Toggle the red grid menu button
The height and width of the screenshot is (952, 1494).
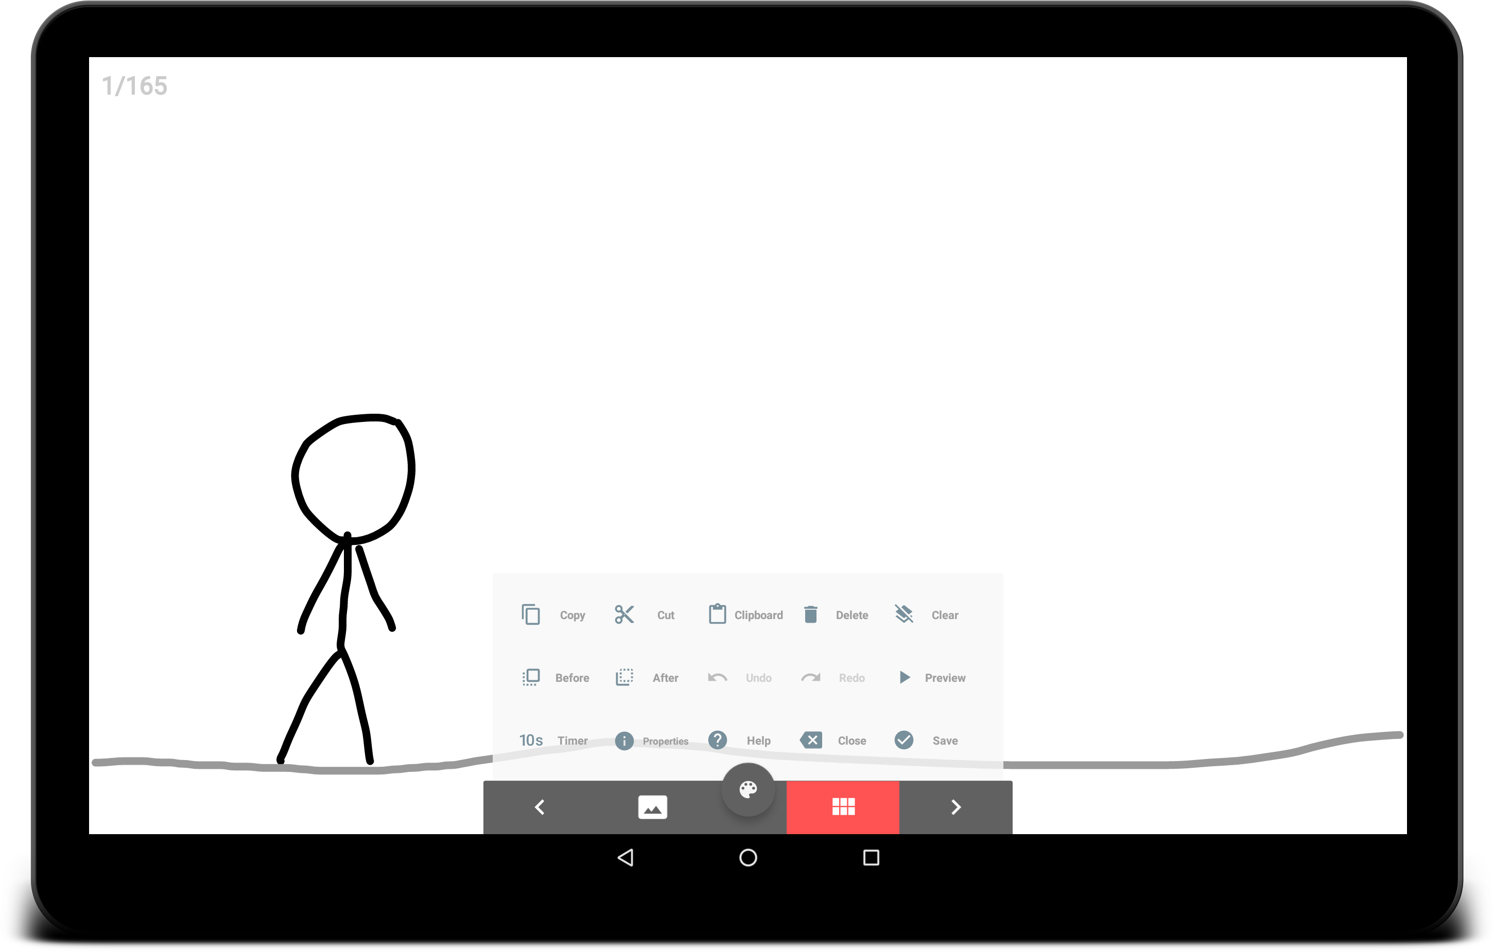pyautogui.click(x=843, y=807)
